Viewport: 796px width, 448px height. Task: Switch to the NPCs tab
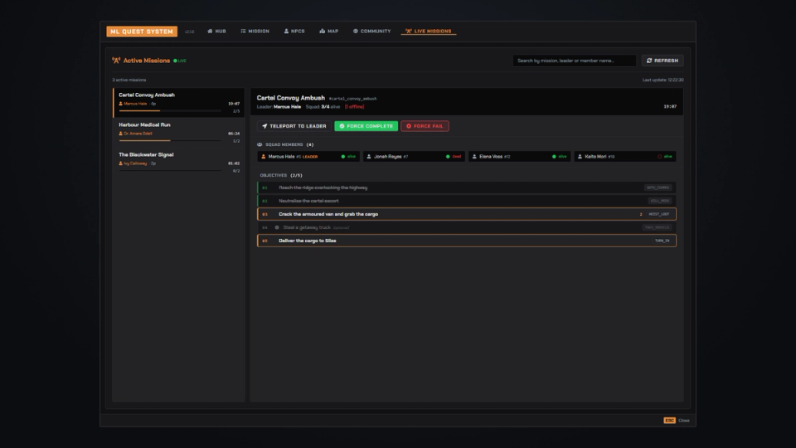coord(294,31)
